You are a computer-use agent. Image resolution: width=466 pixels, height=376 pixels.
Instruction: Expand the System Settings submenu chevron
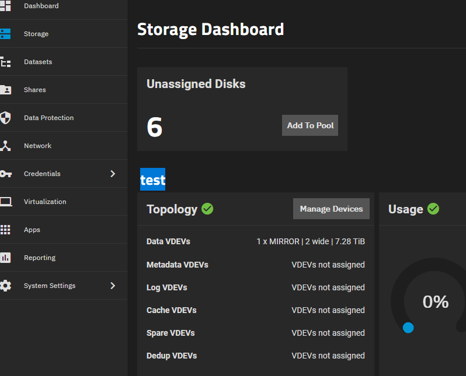click(113, 286)
